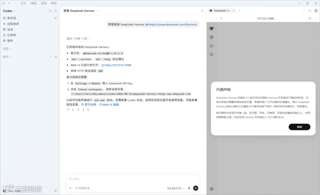
Task: Click 继续 in the 内测声明 dialog
Action: 299,127
